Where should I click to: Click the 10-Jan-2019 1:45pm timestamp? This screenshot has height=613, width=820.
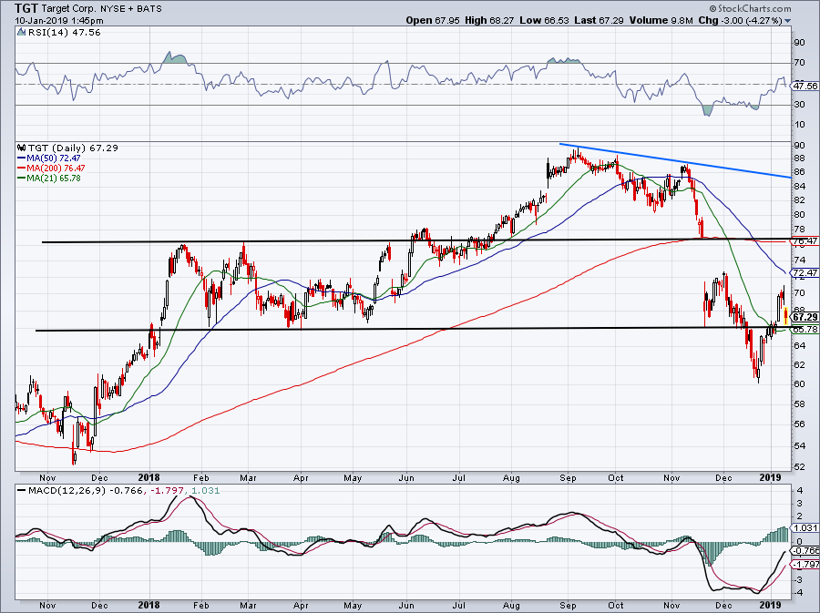click(x=59, y=21)
